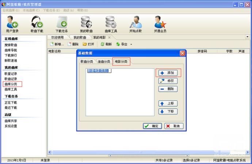Sort by 拼音码 column header

pyautogui.click(x=202, y=51)
